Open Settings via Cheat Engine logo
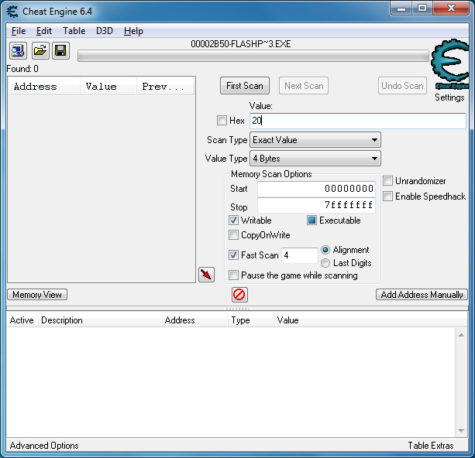 pos(450,64)
